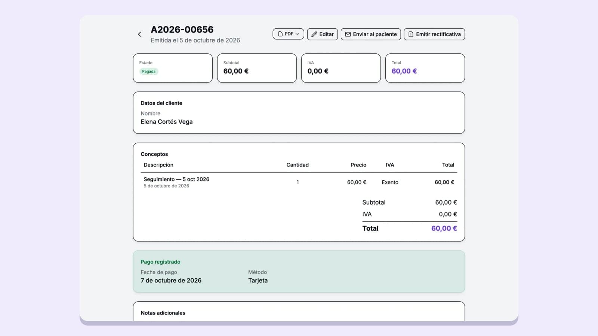This screenshot has height=336, width=598.
Task: Click 'Notas adicionales' section heading
Action: (x=163, y=313)
